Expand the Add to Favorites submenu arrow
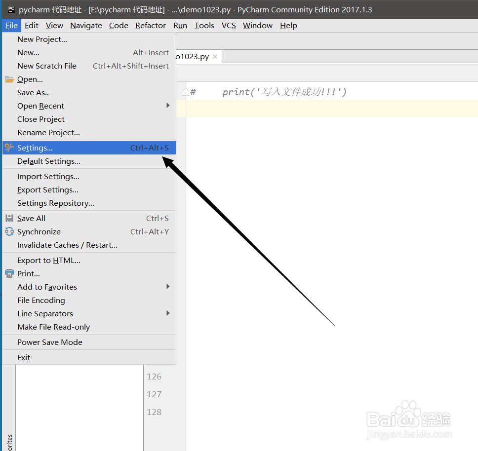Screen dimensions: 478x451 click(x=168, y=287)
